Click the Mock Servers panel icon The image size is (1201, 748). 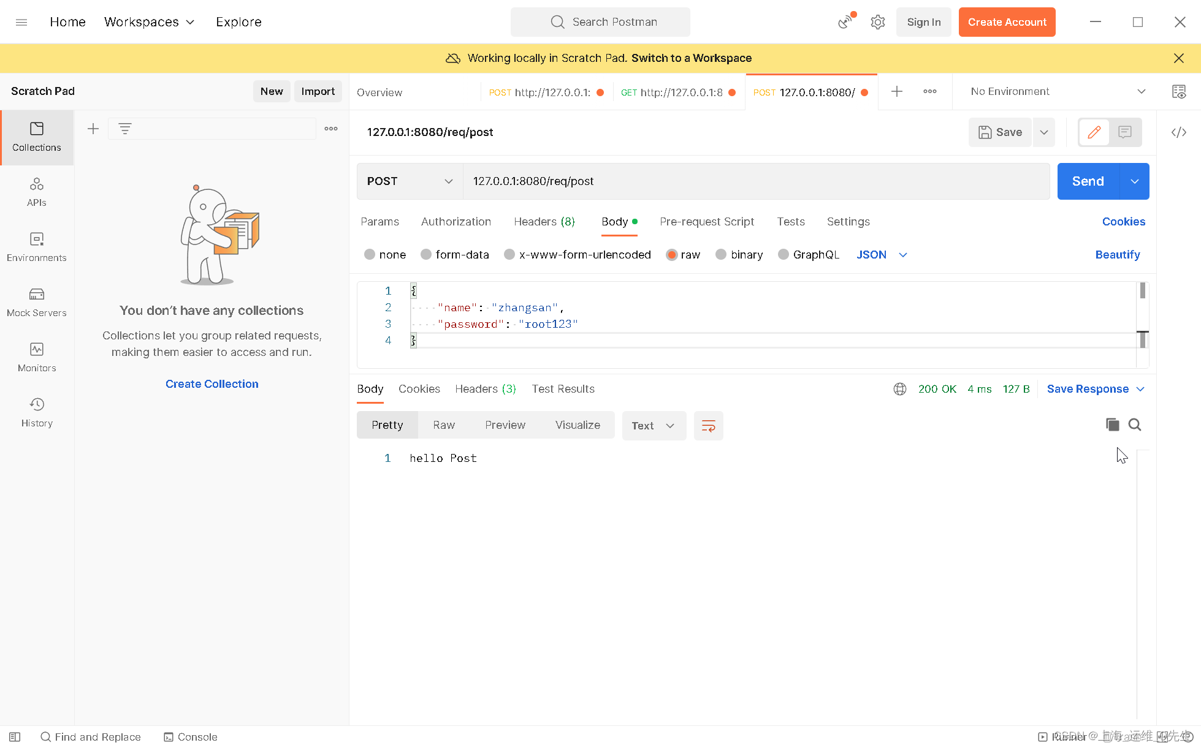point(36,294)
